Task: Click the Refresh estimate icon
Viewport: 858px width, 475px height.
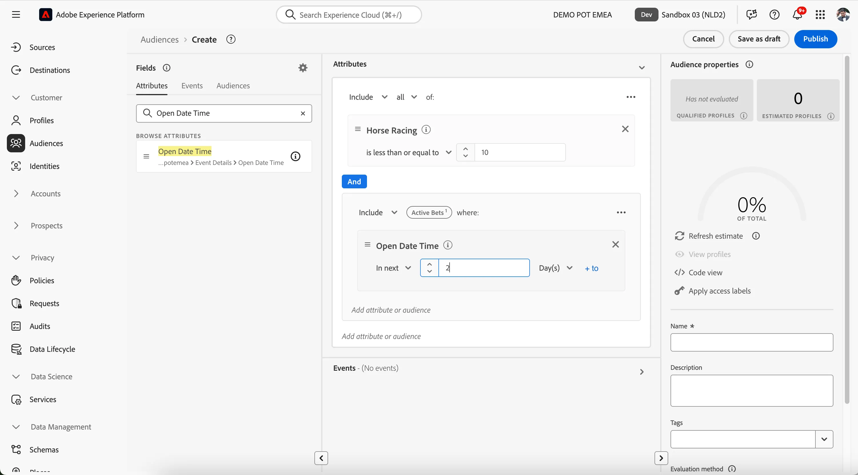Action: (x=679, y=236)
